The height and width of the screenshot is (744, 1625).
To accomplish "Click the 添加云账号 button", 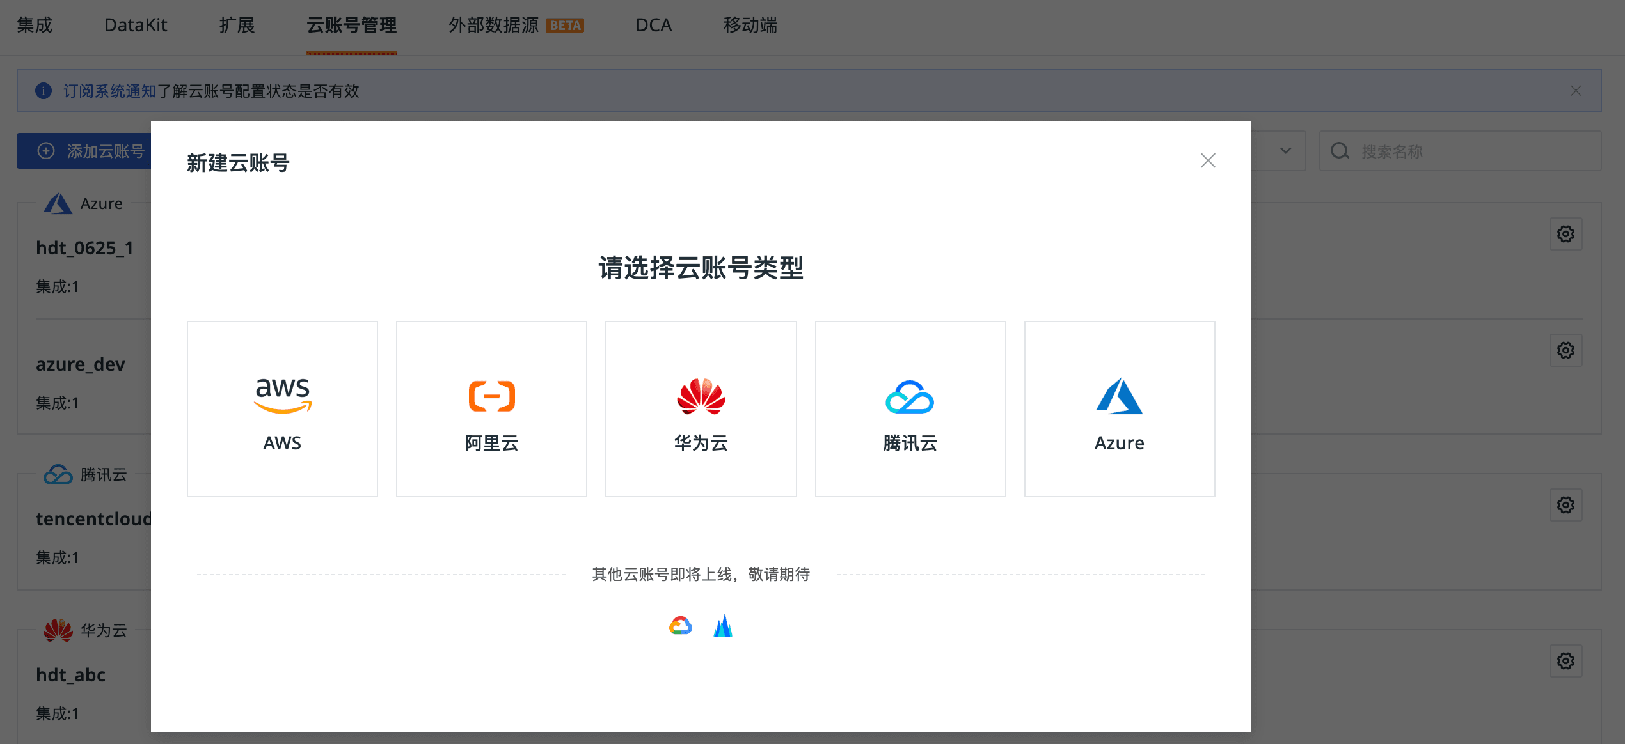I will coord(84,151).
